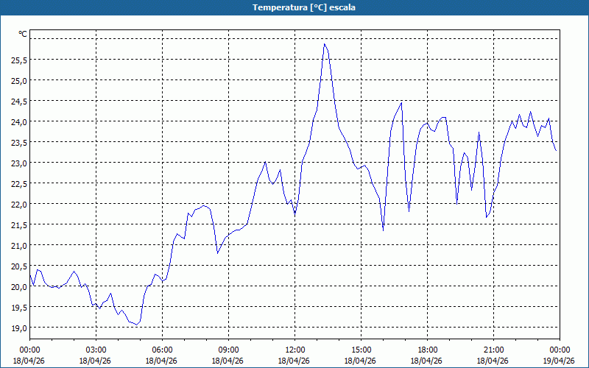Click the lowest point of the temperature curve
Screen dimensions: 589x368
coord(137,325)
